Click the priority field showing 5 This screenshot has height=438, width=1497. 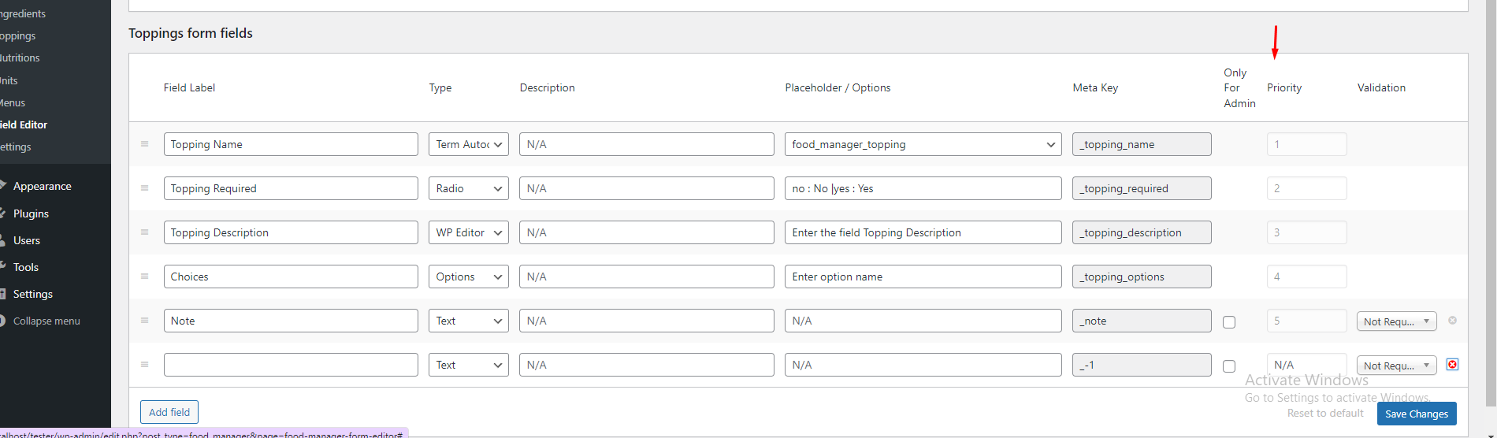[x=1306, y=321]
